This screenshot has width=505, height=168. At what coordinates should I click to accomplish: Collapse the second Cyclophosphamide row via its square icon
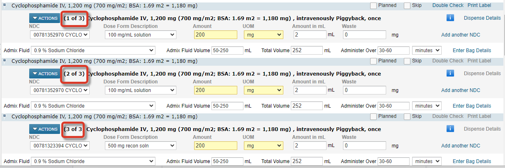pyautogui.click(x=5, y=61)
